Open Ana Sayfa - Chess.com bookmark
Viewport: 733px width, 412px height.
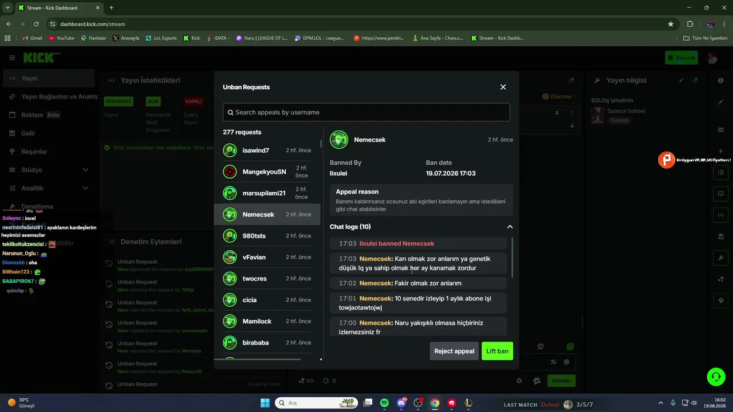(438, 38)
